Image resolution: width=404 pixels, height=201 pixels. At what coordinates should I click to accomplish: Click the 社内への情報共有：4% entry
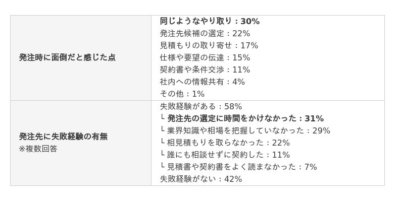tap(203, 82)
